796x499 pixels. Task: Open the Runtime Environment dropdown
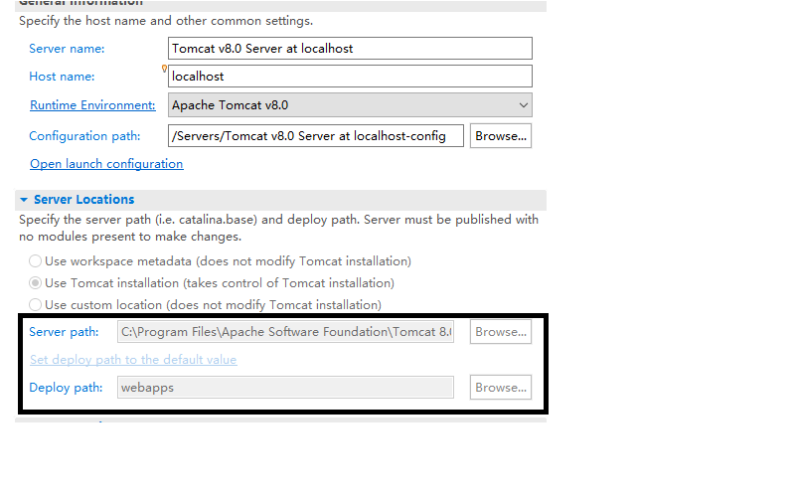pyautogui.click(x=350, y=105)
